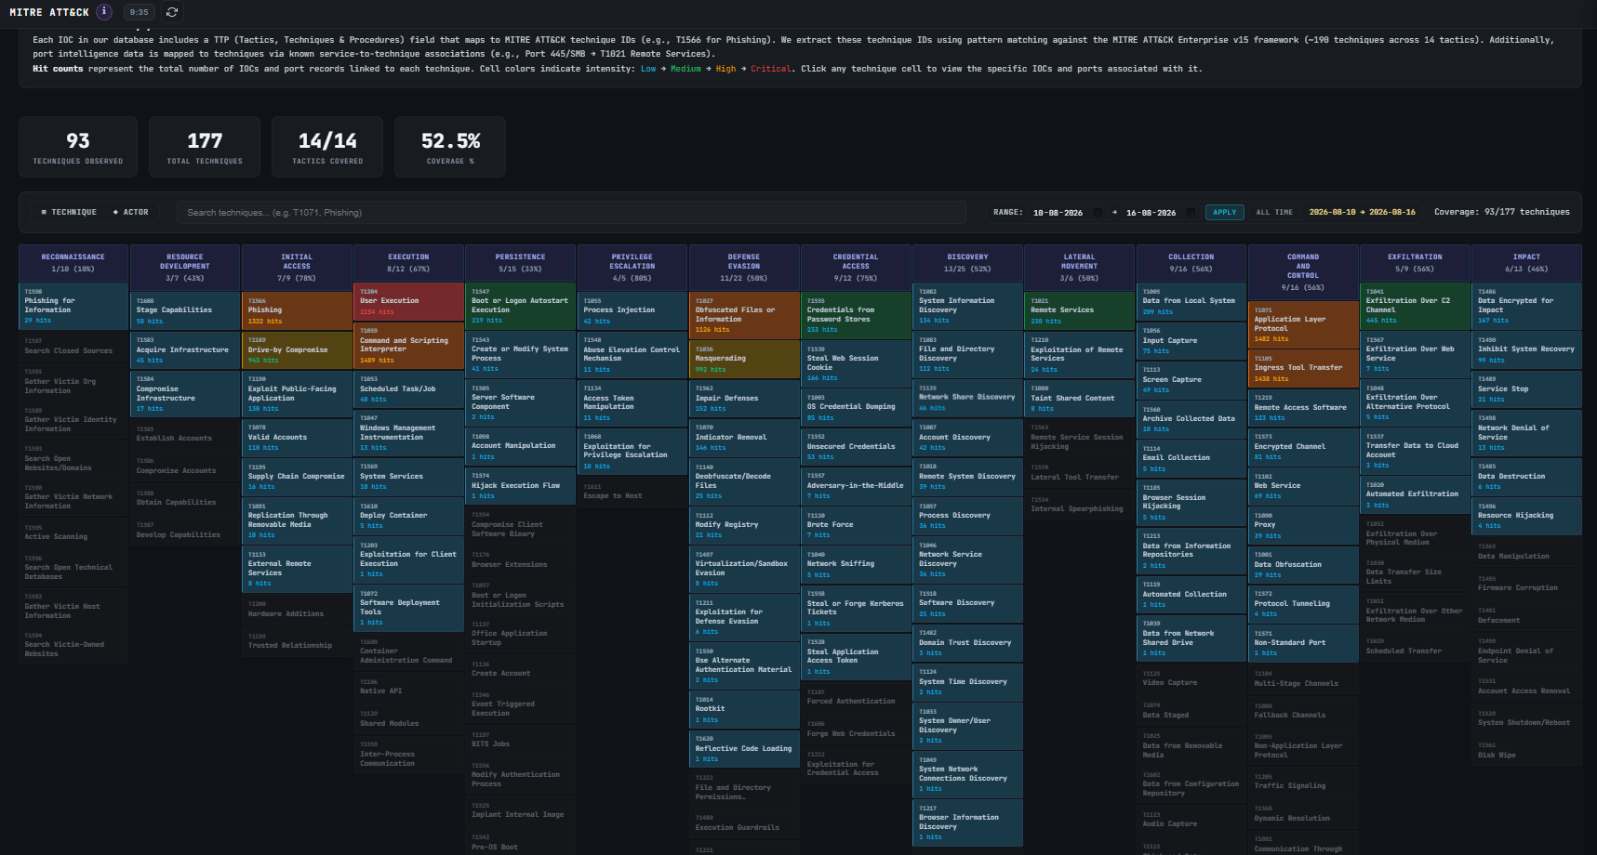Switch to Technique view mode

(69, 213)
